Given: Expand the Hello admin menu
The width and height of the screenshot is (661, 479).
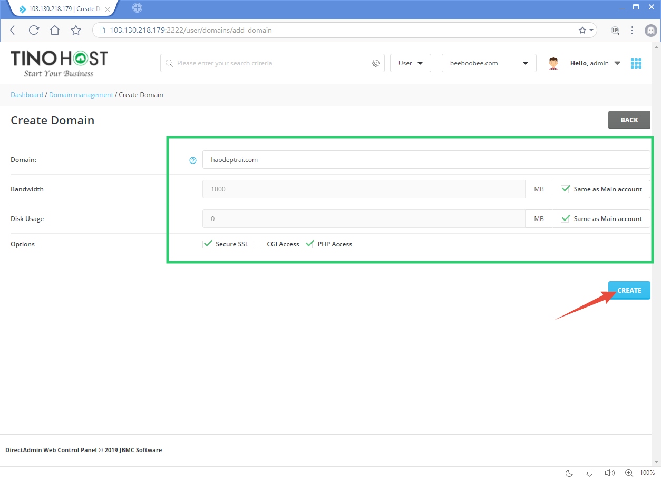Looking at the screenshot, I should 595,63.
